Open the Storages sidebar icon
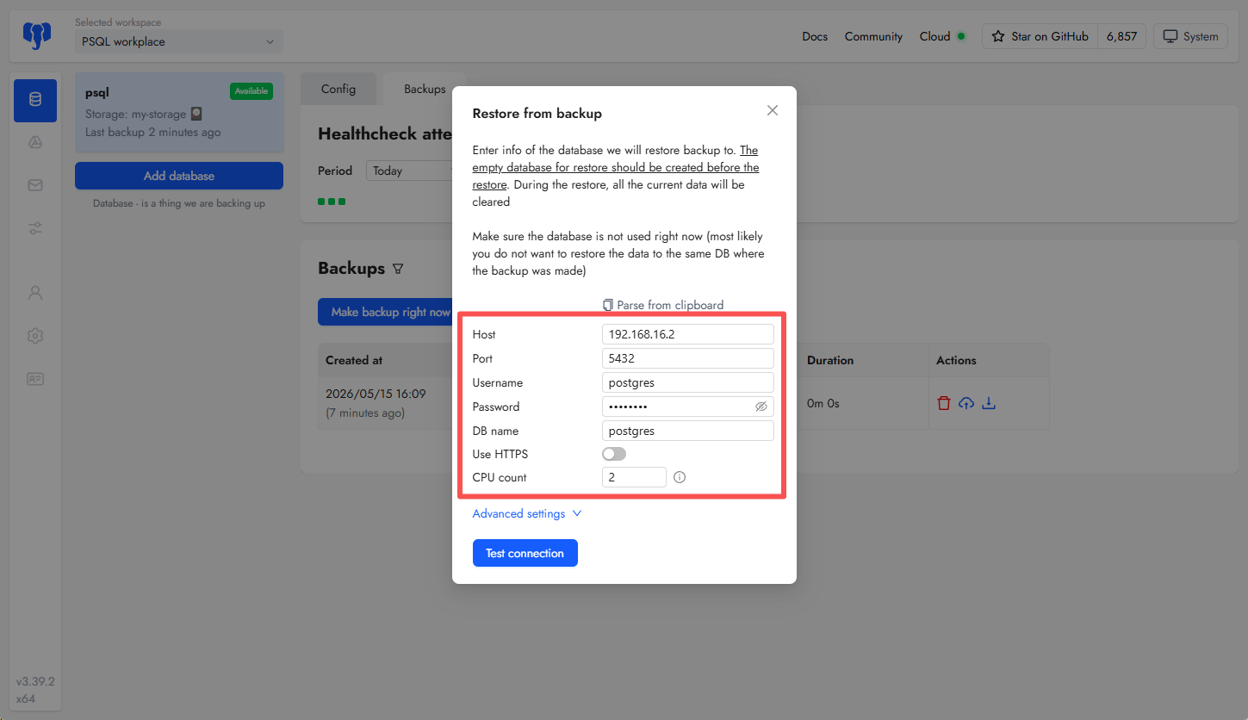 [x=35, y=143]
